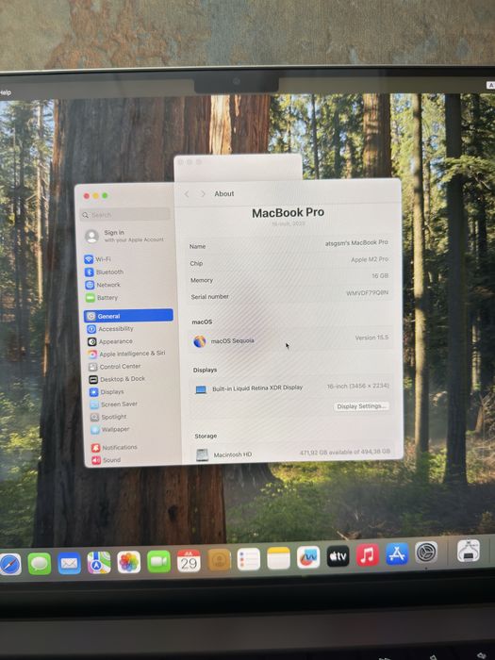Image resolution: width=495 pixels, height=660 pixels.
Task: Launch Messages from the Dock
Action: [x=40, y=564]
